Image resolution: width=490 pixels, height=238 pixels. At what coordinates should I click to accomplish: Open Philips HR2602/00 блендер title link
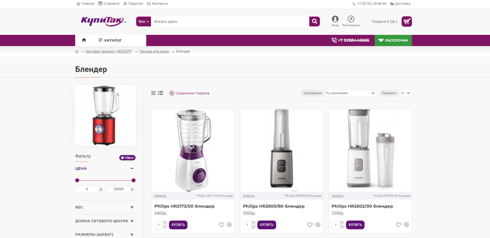(362, 206)
